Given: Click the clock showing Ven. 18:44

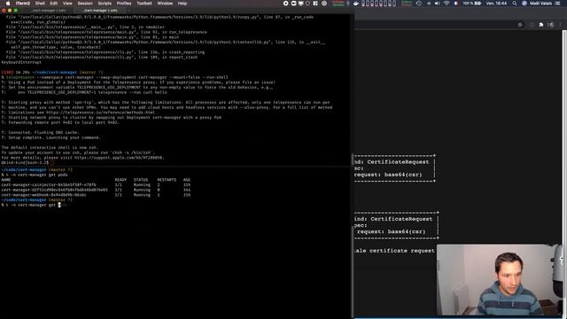Looking at the screenshot, I should pyautogui.click(x=496, y=4).
